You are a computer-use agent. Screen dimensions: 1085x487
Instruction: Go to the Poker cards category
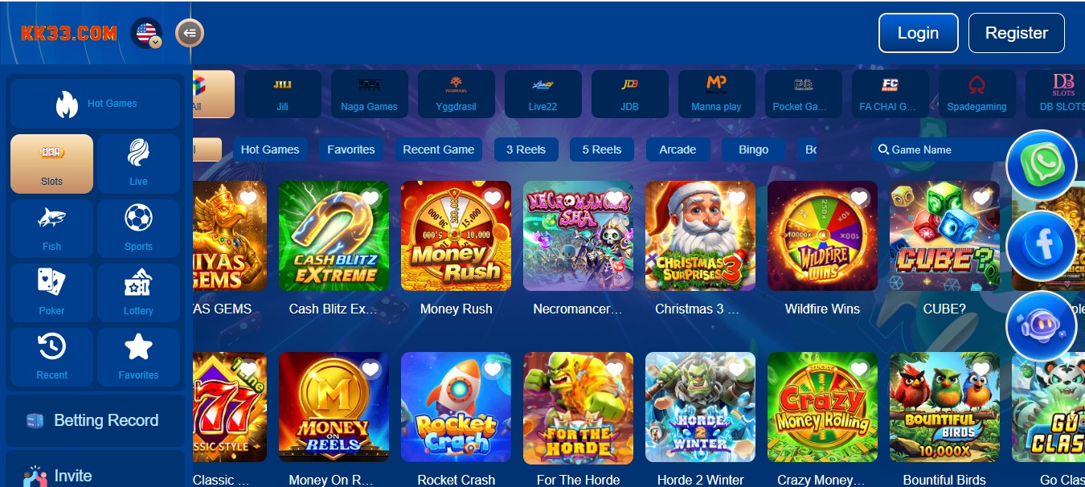point(51,293)
